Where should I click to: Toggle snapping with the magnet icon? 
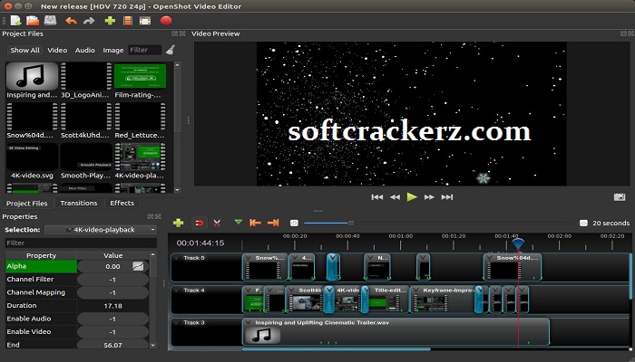(x=200, y=223)
